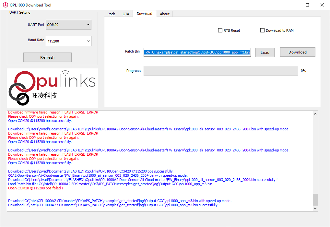Load a patch bin file
Screen dimensions: 330x227
pos(265,53)
